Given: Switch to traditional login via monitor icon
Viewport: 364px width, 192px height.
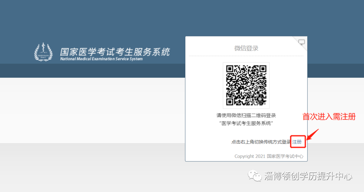Looking at the screenshot, I should [x=301, y=42].
